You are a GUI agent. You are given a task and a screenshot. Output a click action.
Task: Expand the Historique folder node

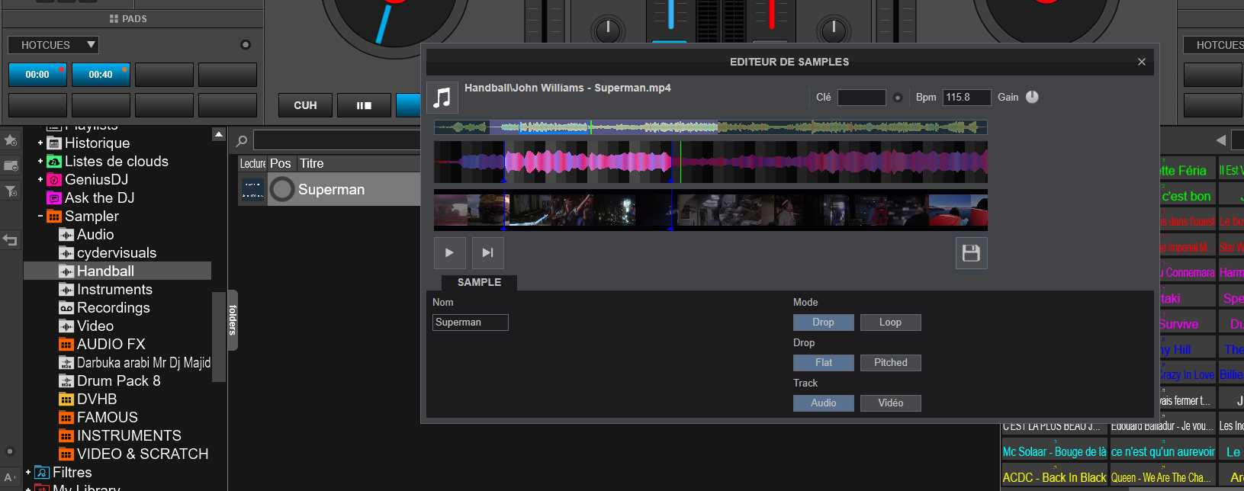(40, 143)
